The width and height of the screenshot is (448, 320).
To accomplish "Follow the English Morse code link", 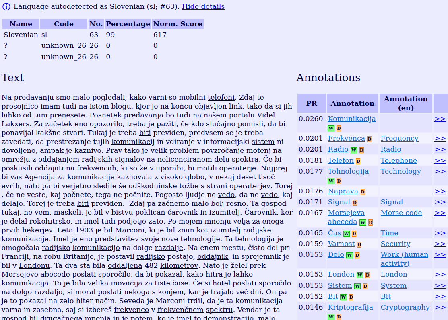I will pyautogui.click(x=401, y=213).
